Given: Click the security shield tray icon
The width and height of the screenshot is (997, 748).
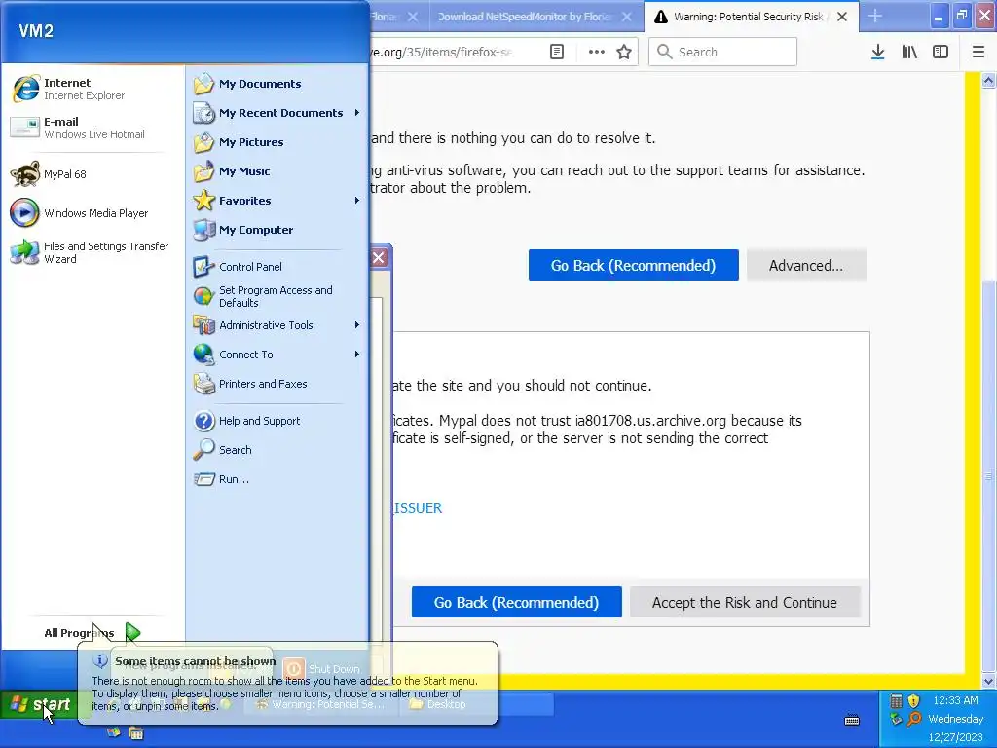Looking at the screenshot, I should pyautogui.click(x=913, y=701).
